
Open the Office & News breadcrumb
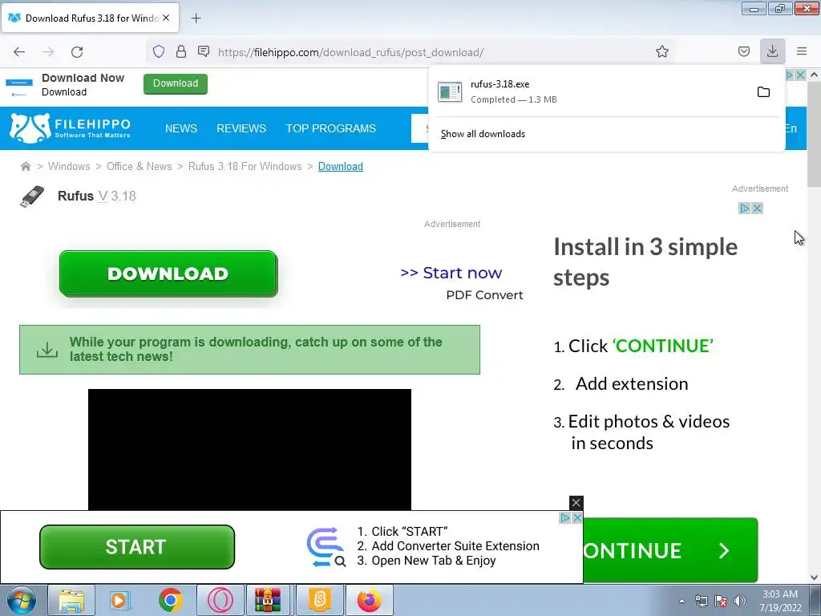(x=140, y=167)
